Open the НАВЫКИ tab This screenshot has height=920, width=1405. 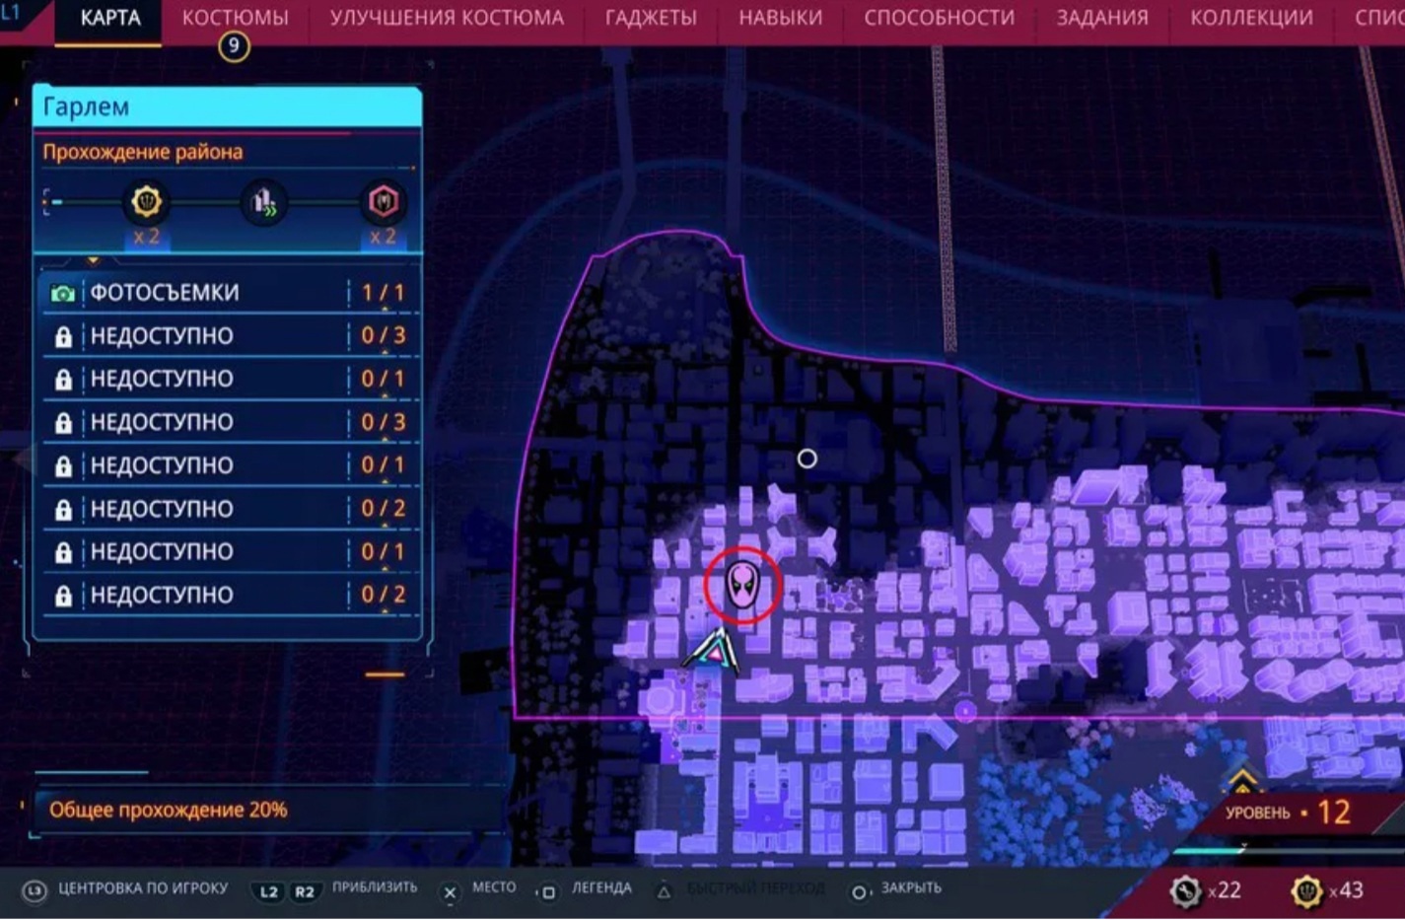[x=780, y=18]
